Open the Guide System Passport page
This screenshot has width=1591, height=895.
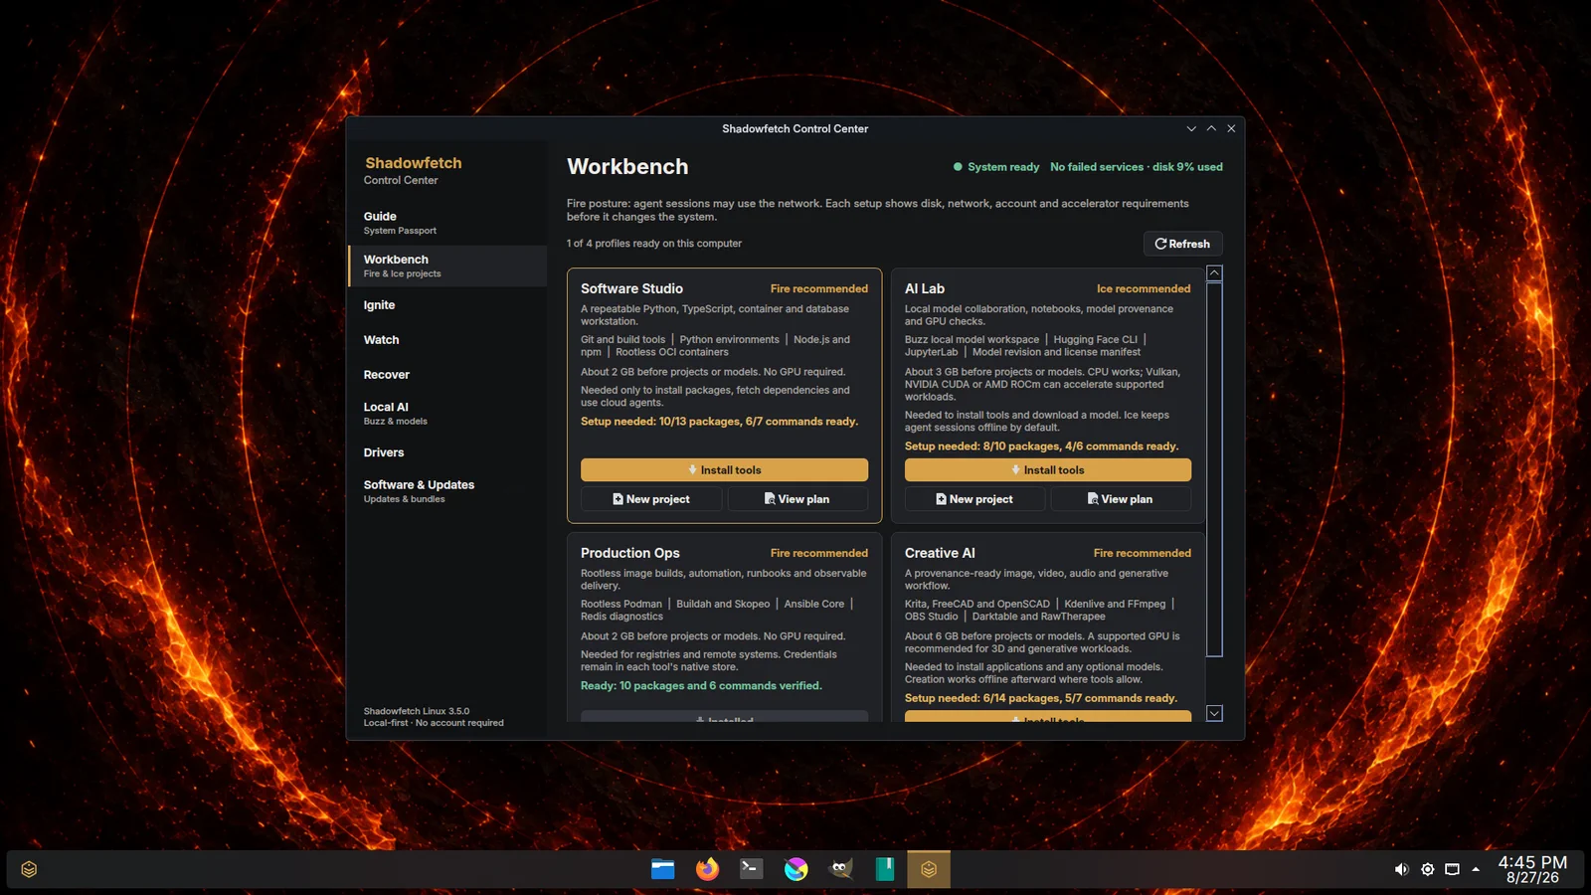[x=447, y=223]
